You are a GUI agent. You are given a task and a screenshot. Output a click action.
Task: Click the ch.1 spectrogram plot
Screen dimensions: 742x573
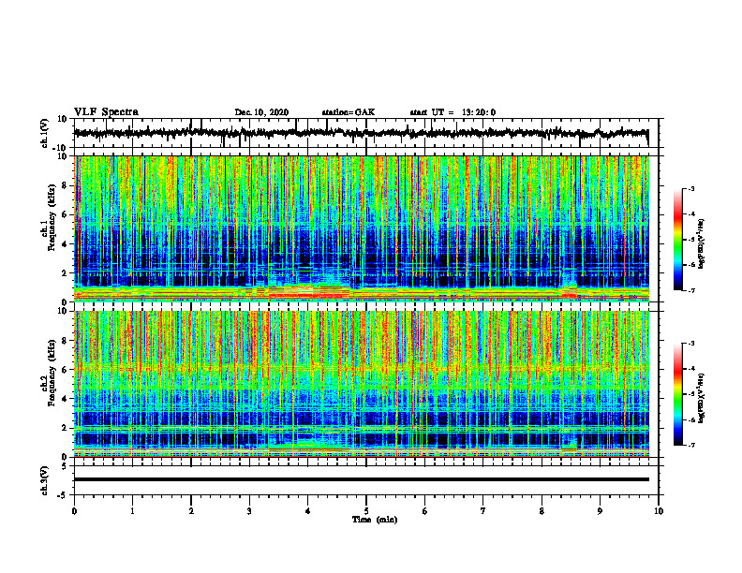(362, 228)
